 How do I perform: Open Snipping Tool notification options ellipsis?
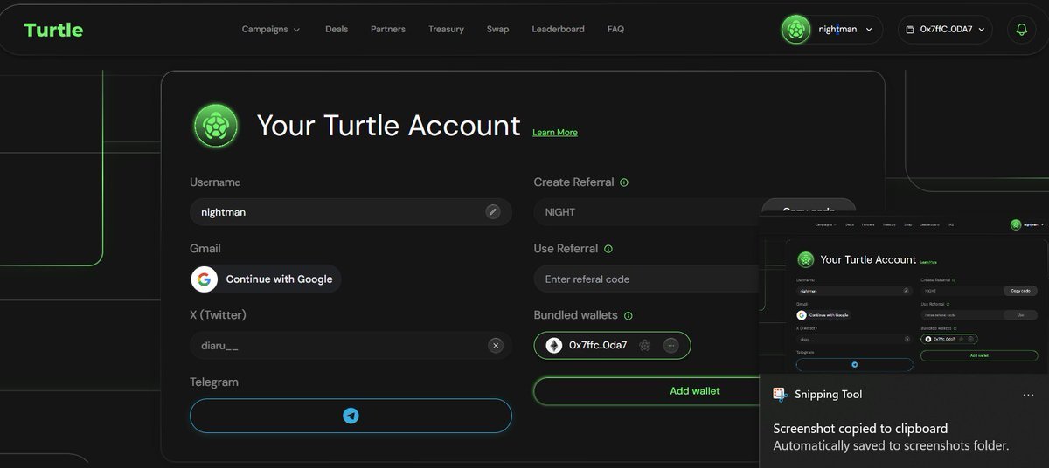(1028, 395)
